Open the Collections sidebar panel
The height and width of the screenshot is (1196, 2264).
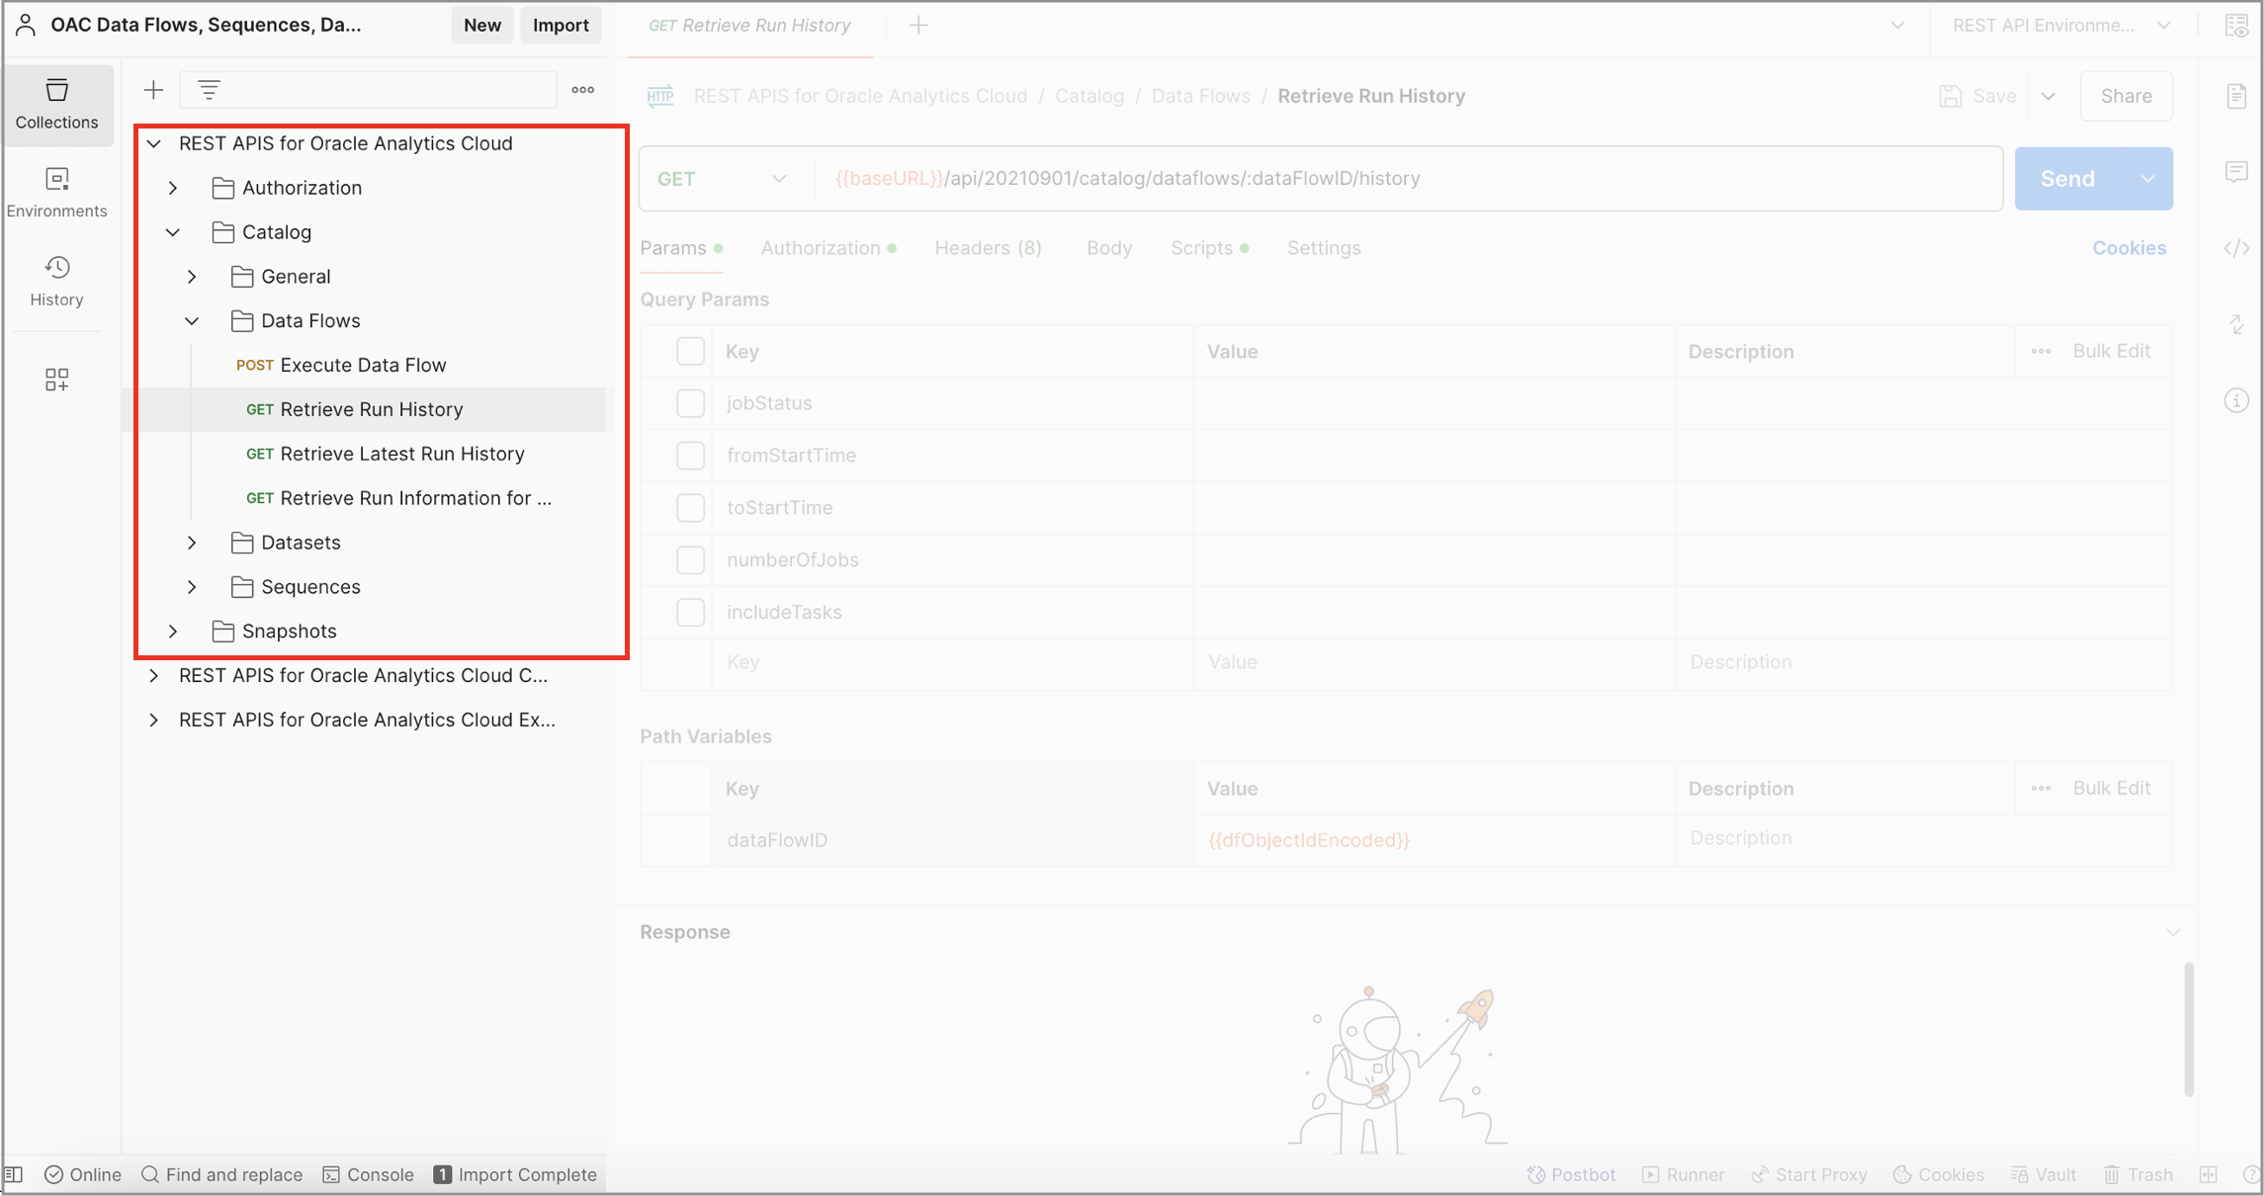coord(56,104)
